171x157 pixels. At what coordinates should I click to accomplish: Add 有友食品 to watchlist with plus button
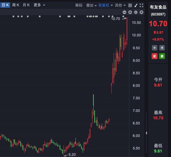155,48
